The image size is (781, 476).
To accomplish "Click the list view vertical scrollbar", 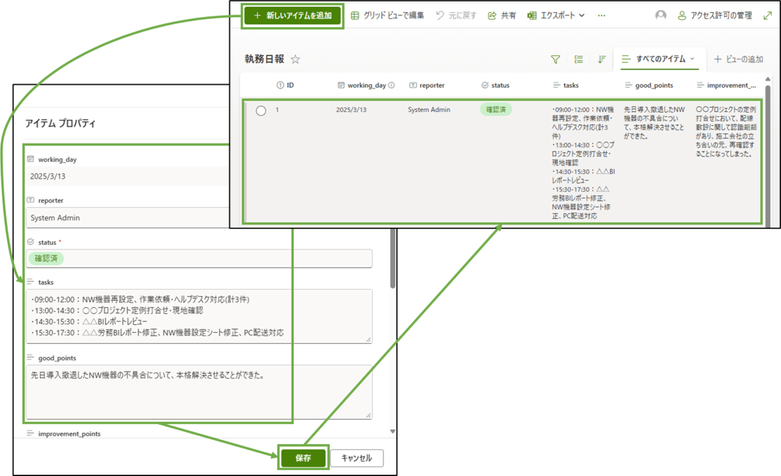I will click(768, 156).
